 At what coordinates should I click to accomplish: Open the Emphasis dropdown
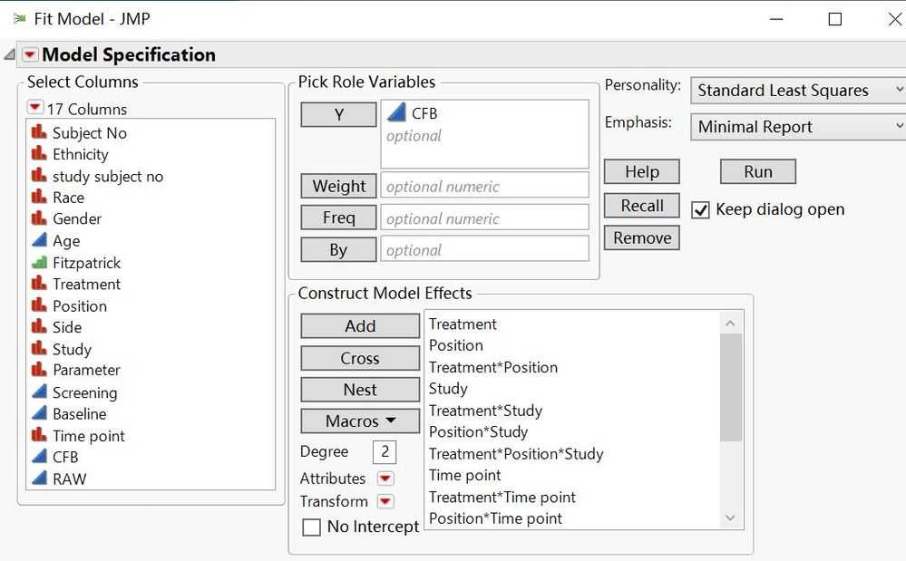tap(798, 127)
